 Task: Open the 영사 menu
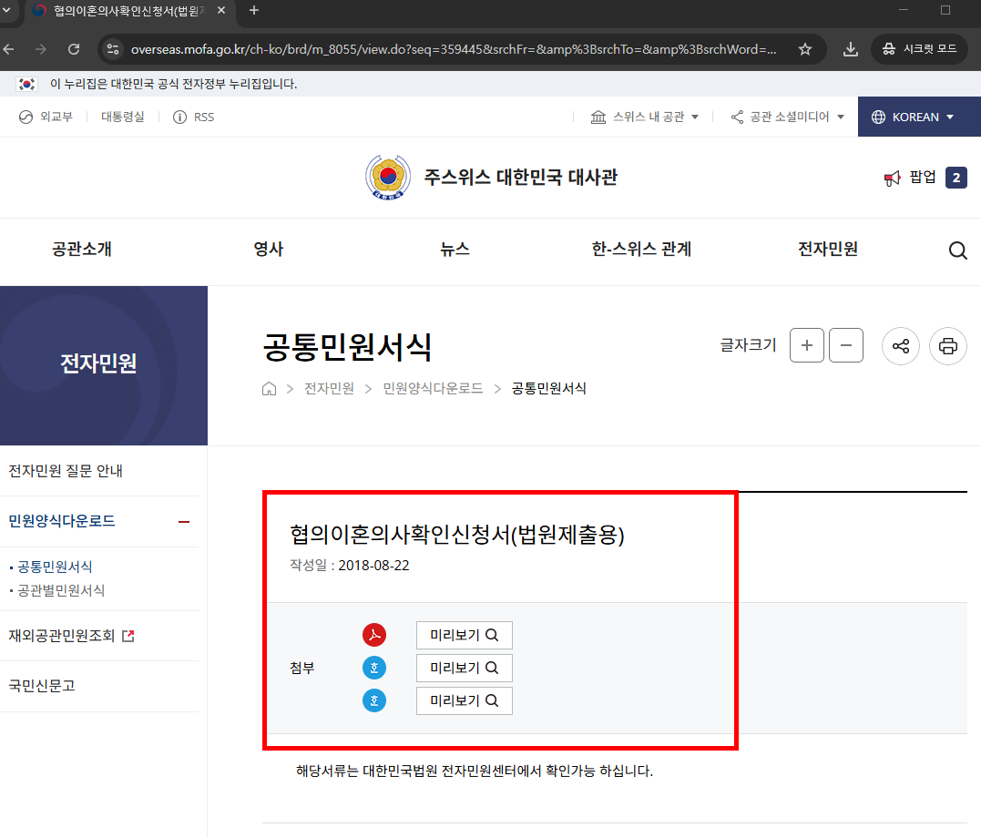coord(268,250)
